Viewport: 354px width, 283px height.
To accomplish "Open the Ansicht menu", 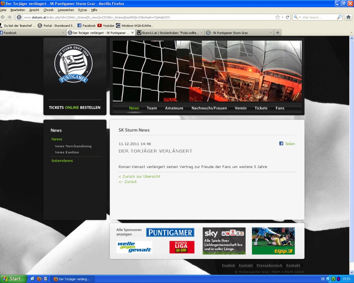I will point(34,10).
